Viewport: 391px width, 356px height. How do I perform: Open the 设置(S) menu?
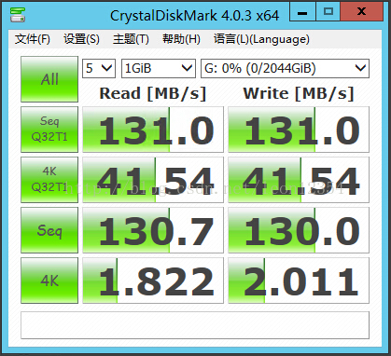[81, 39]
